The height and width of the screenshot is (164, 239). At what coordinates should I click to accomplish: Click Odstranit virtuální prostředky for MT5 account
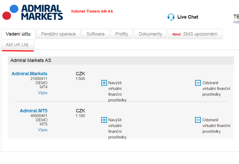(x=216, y=126)
